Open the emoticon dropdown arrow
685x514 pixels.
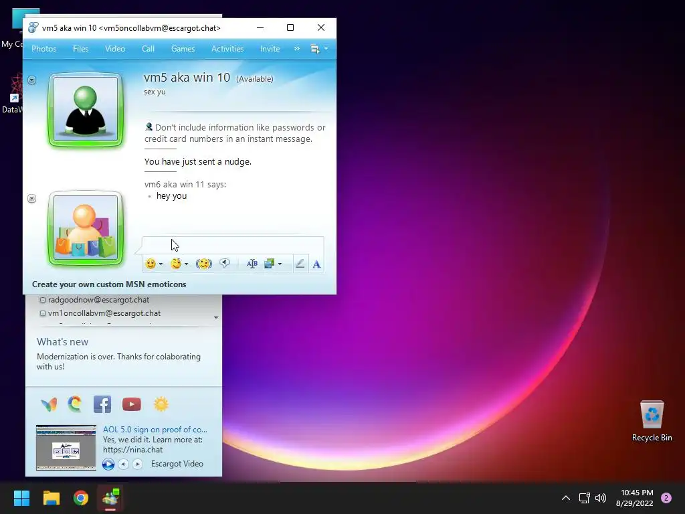pyautogui.click(x=161, y=264)
